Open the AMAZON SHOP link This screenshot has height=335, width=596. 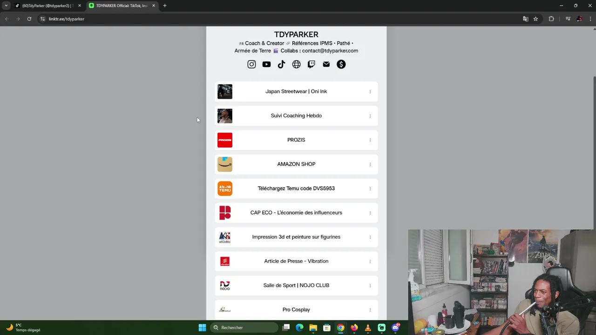pos(296,164)
